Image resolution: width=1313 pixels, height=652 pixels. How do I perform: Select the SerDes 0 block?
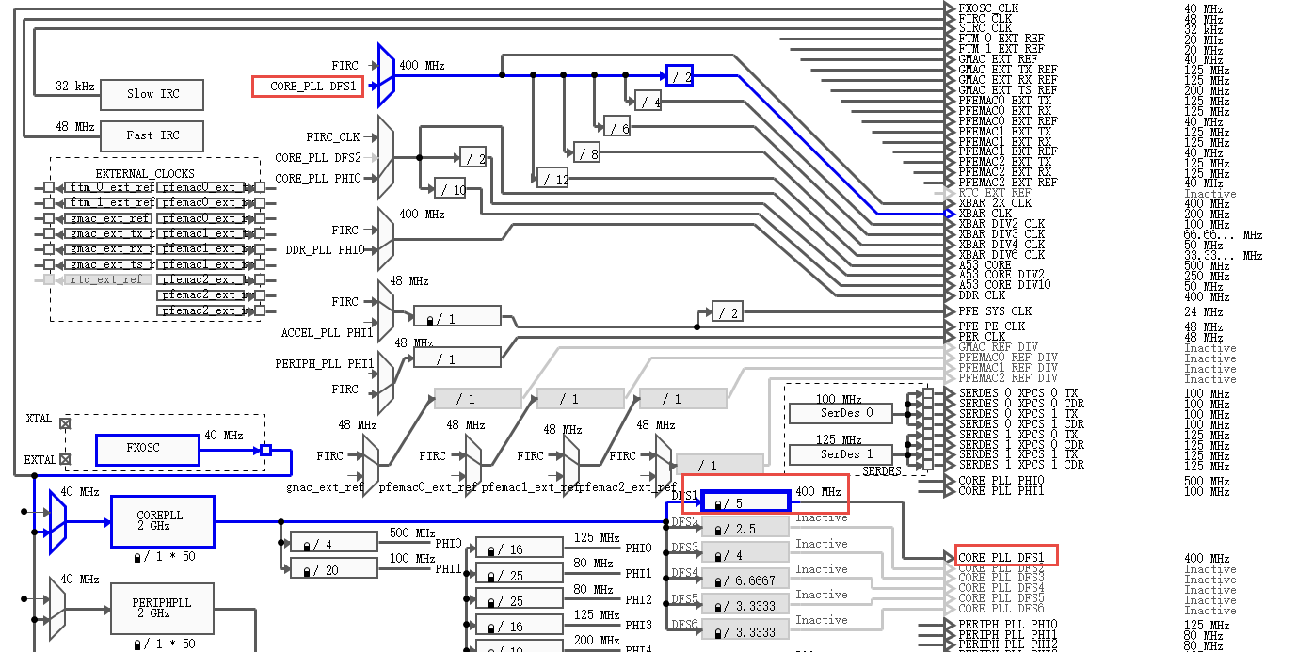841,413
